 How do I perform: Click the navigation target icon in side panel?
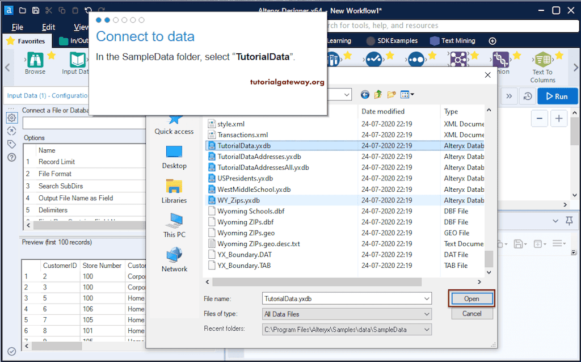coord(12,131)
